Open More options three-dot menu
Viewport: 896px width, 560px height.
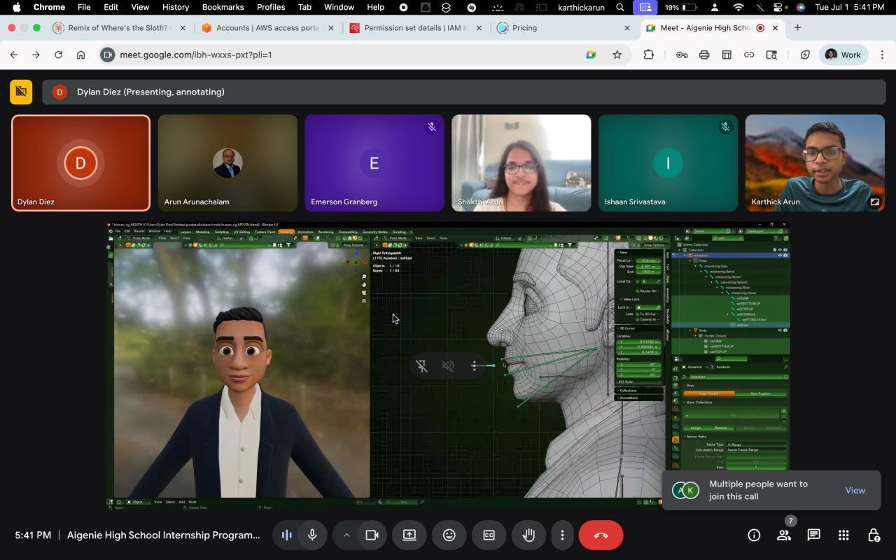tap(562, 535)
